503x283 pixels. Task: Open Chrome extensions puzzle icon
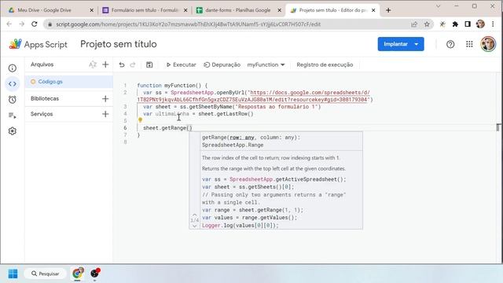[x=455, y=24]
